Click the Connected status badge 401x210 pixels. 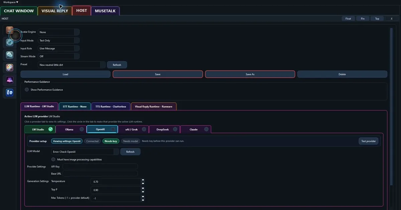tap(93, 141)
